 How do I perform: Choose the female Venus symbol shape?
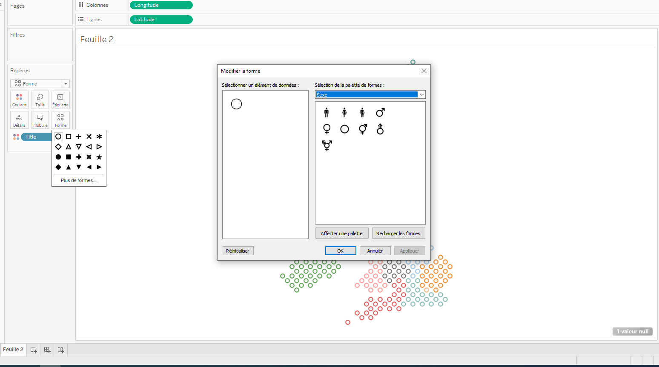coord(327,129)
